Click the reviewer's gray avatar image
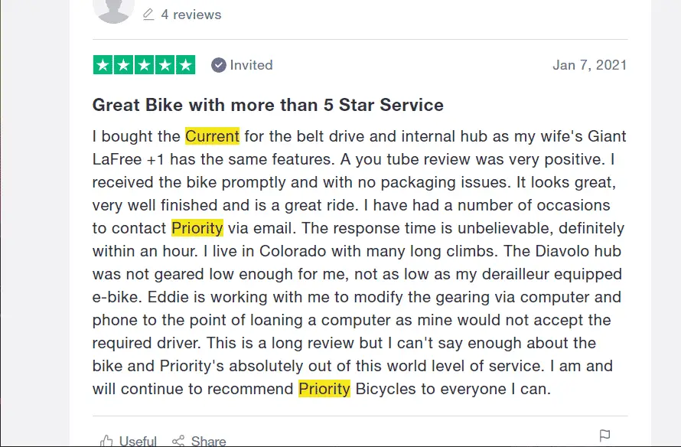Image resolution: width=681 pixels, height=447 pixels. [113, 9]
